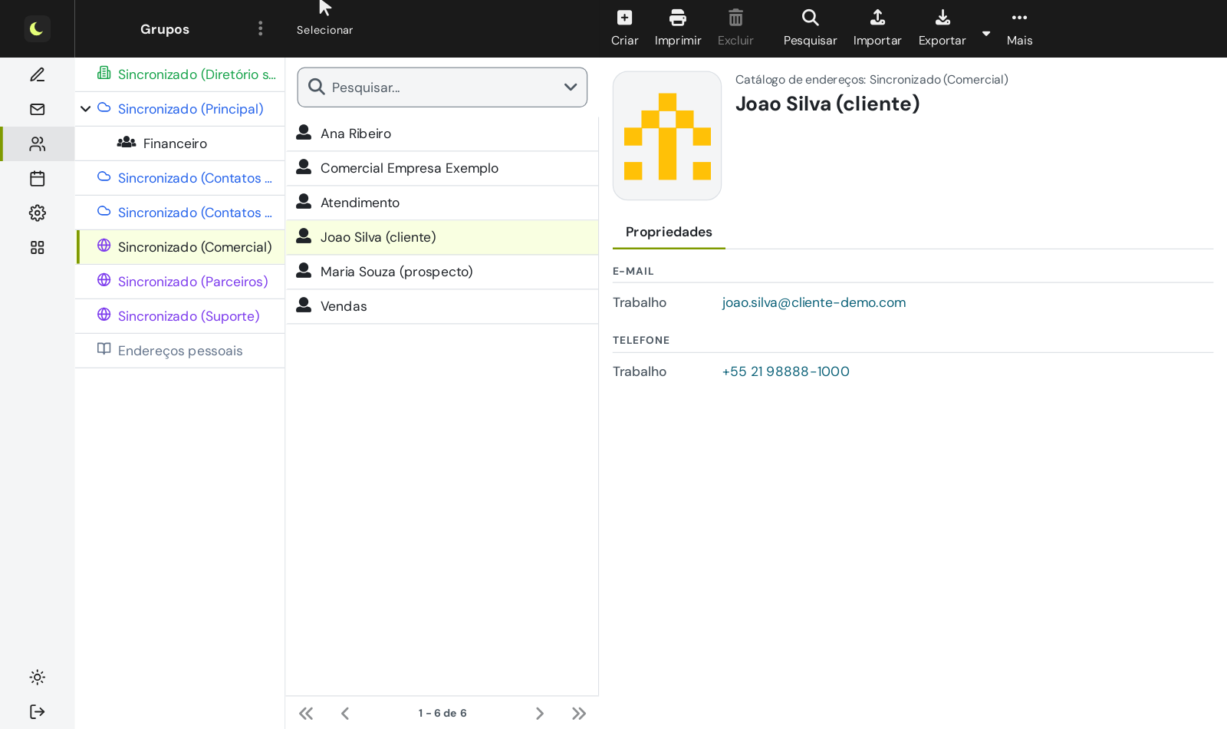Click the Criar contact icon
The width and height of the screenshot is (1227, 729).
pyautogui.click(x=624, y=18)
